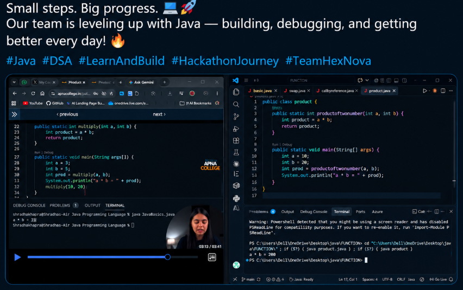The image size is (463, 290).
Task: Close the VS Code terminal panel
Action: pyautogui.click(x=451, y=211)
